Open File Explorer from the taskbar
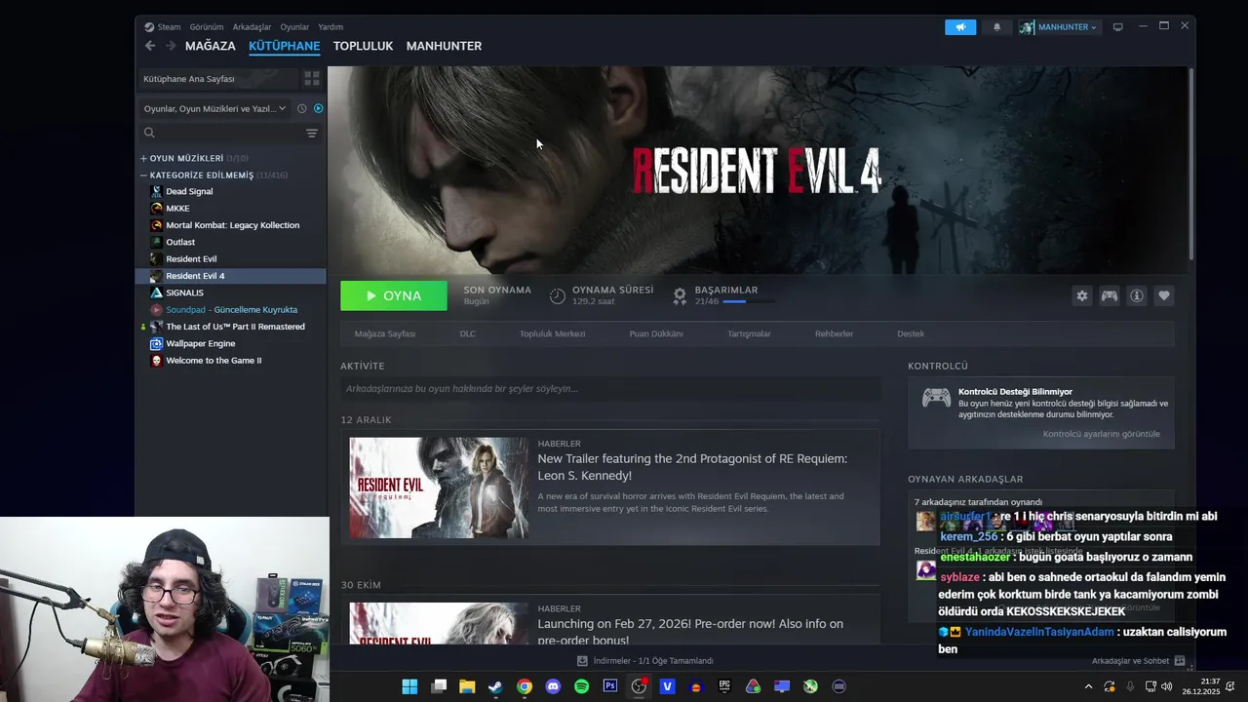 click(467, 686)
